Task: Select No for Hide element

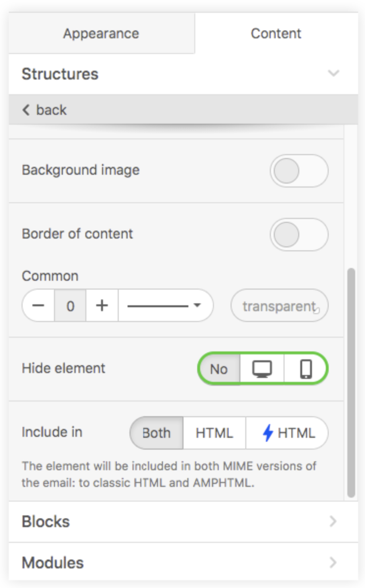Action: [219, 369]
